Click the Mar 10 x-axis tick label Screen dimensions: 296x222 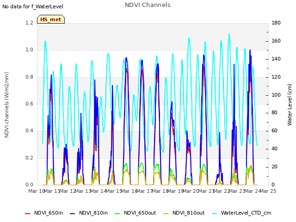coord(36,191)
